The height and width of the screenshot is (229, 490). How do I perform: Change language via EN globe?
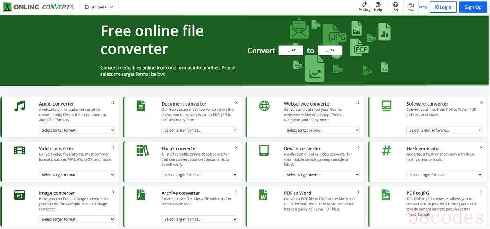click(396, 7)
